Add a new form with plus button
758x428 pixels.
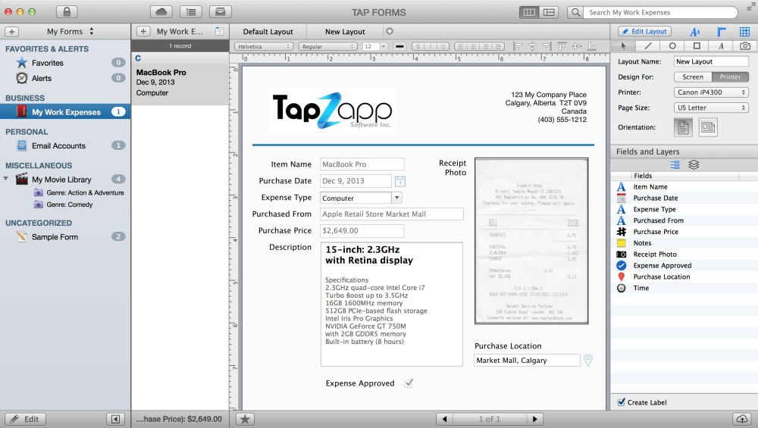click(x=11, y=31)
